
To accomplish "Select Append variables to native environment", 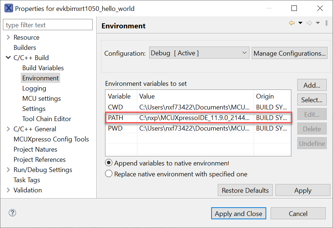I will click(x=109, y=163).
